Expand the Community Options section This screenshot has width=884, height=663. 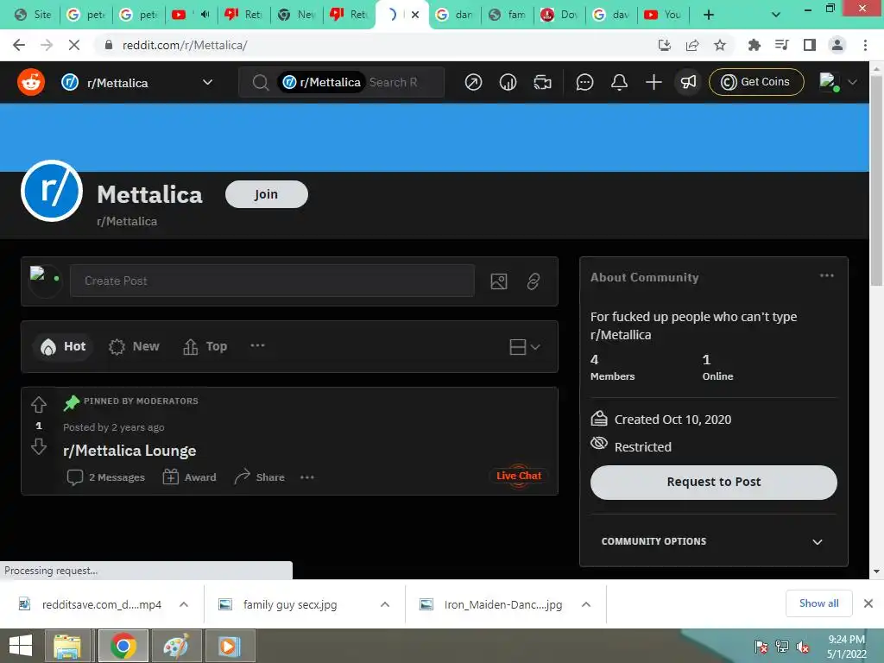(714, 541)
